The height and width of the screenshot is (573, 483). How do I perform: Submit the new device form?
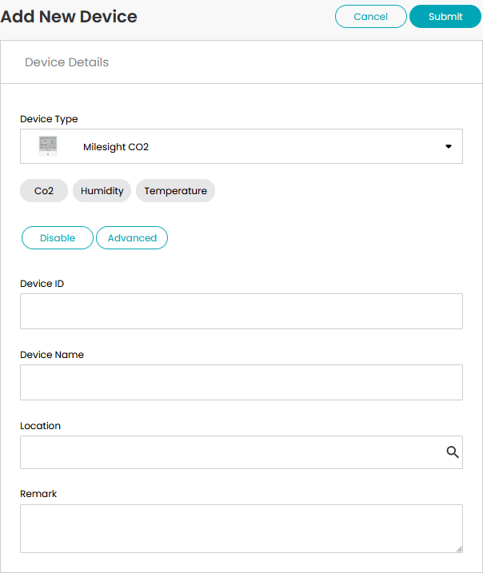[x=445, y=17]
